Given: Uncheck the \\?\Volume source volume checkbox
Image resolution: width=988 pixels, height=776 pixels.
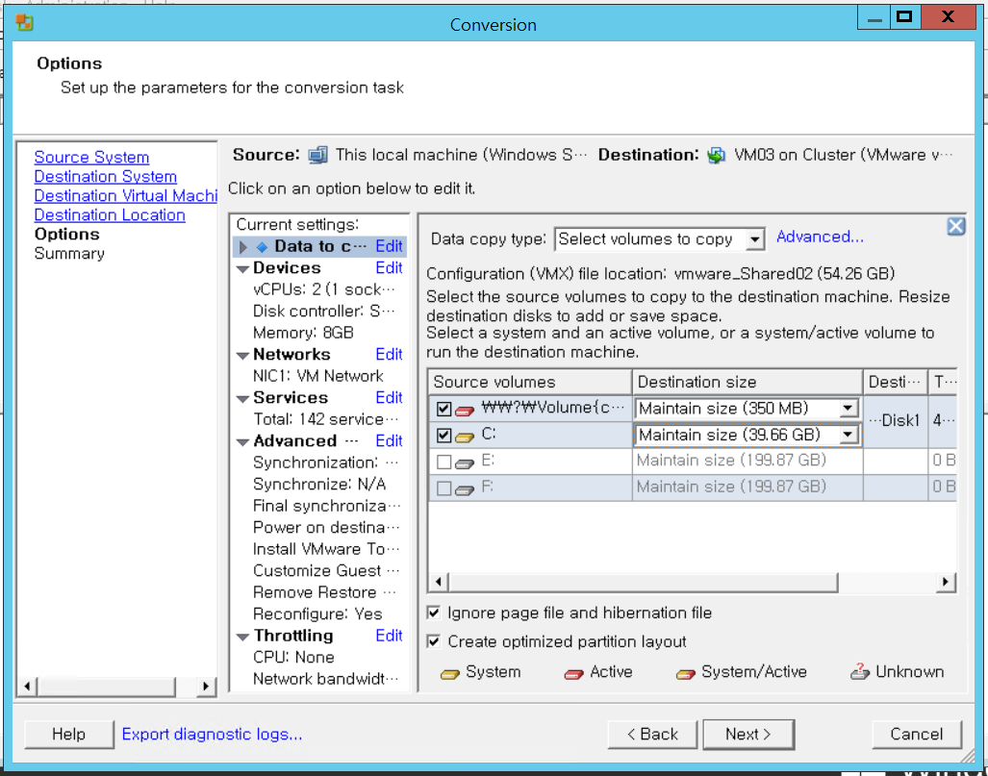Looking at the screenshot, I should point(443,409).
